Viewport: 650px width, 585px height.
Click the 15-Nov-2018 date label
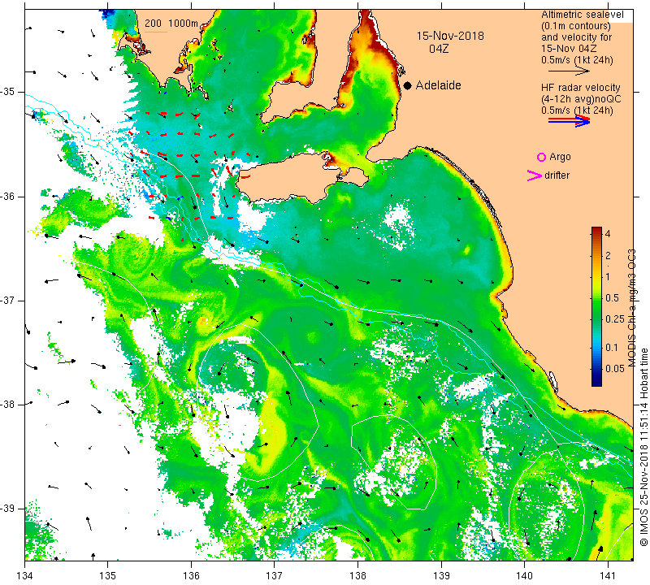coord(450,36)
